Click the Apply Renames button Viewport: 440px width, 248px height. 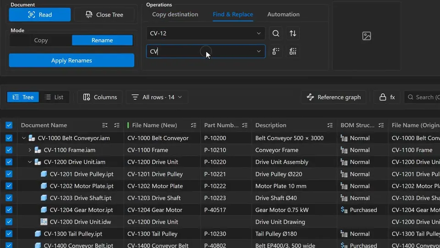(71, 61)
